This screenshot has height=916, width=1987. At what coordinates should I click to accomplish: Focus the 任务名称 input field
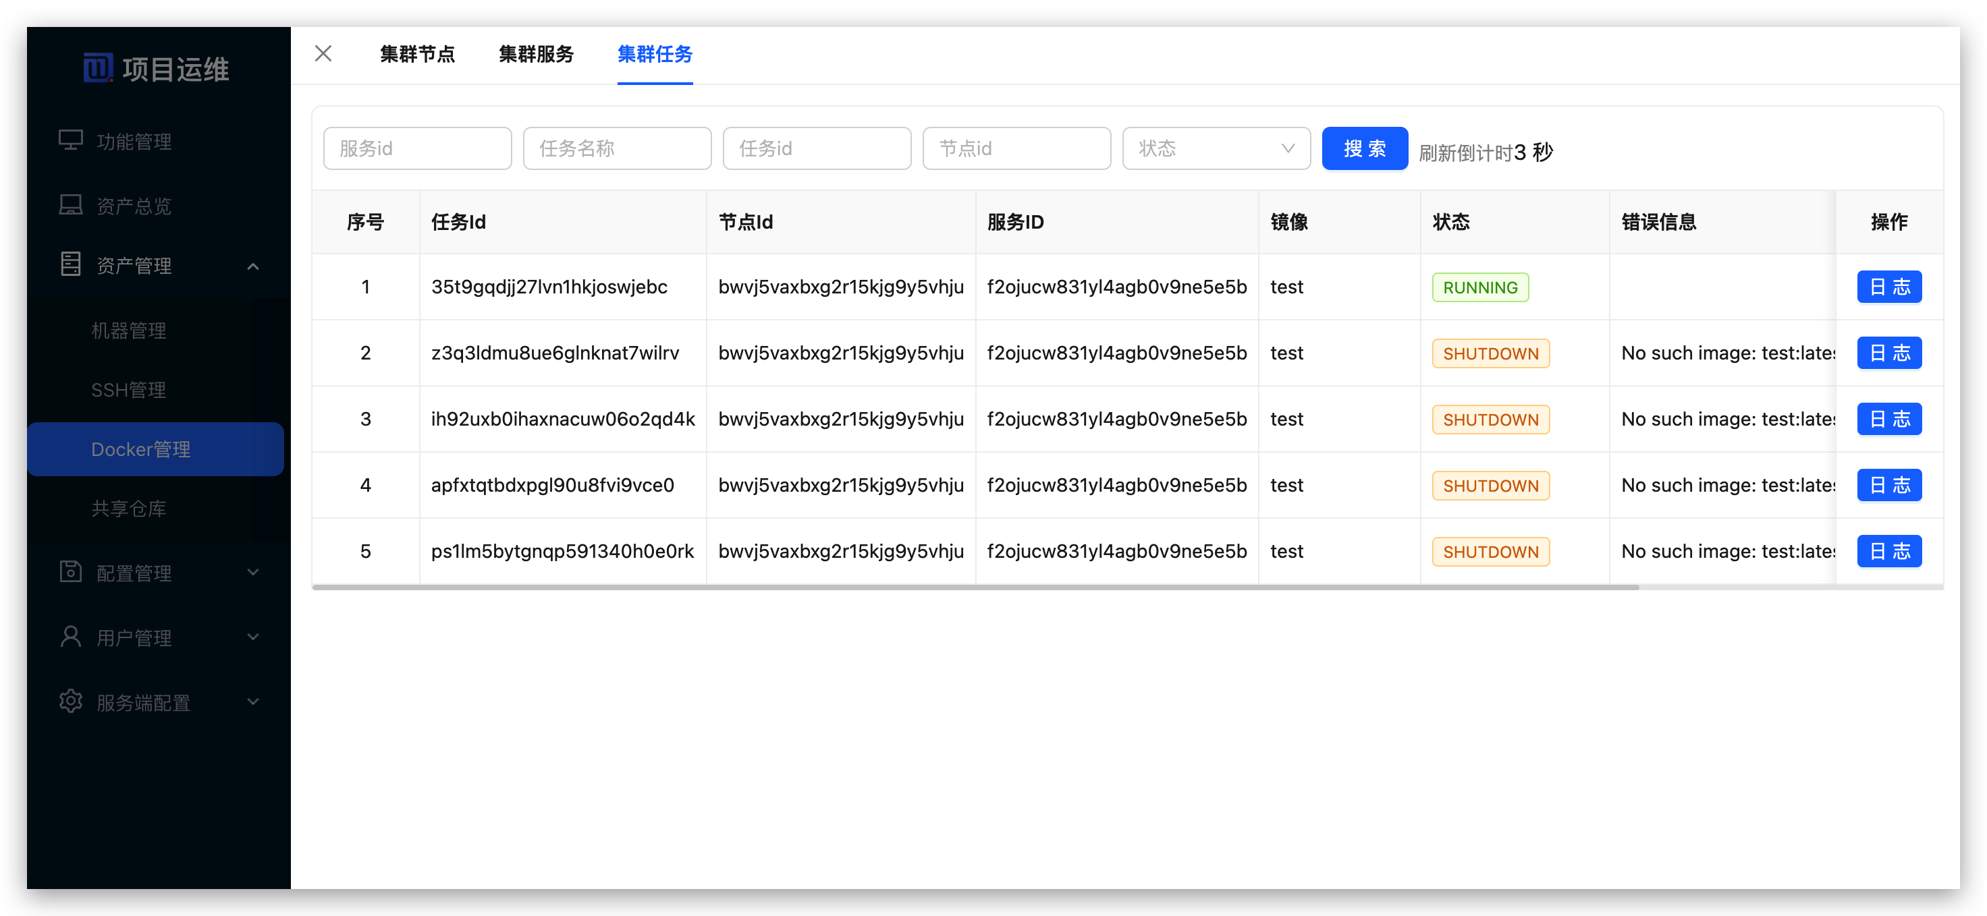pos(617,148)
